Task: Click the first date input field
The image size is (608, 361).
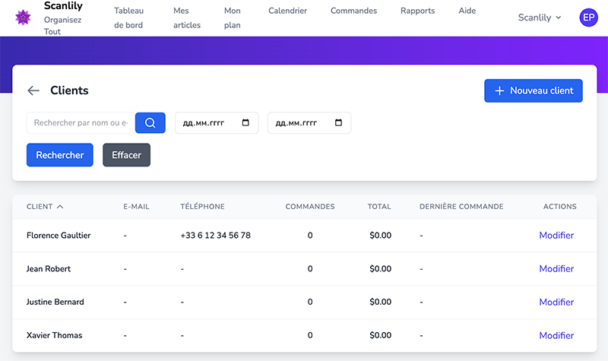Action: click(217, 123)
